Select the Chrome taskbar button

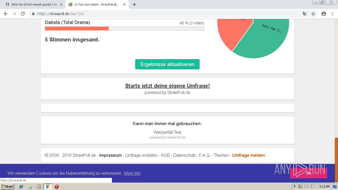48,187
